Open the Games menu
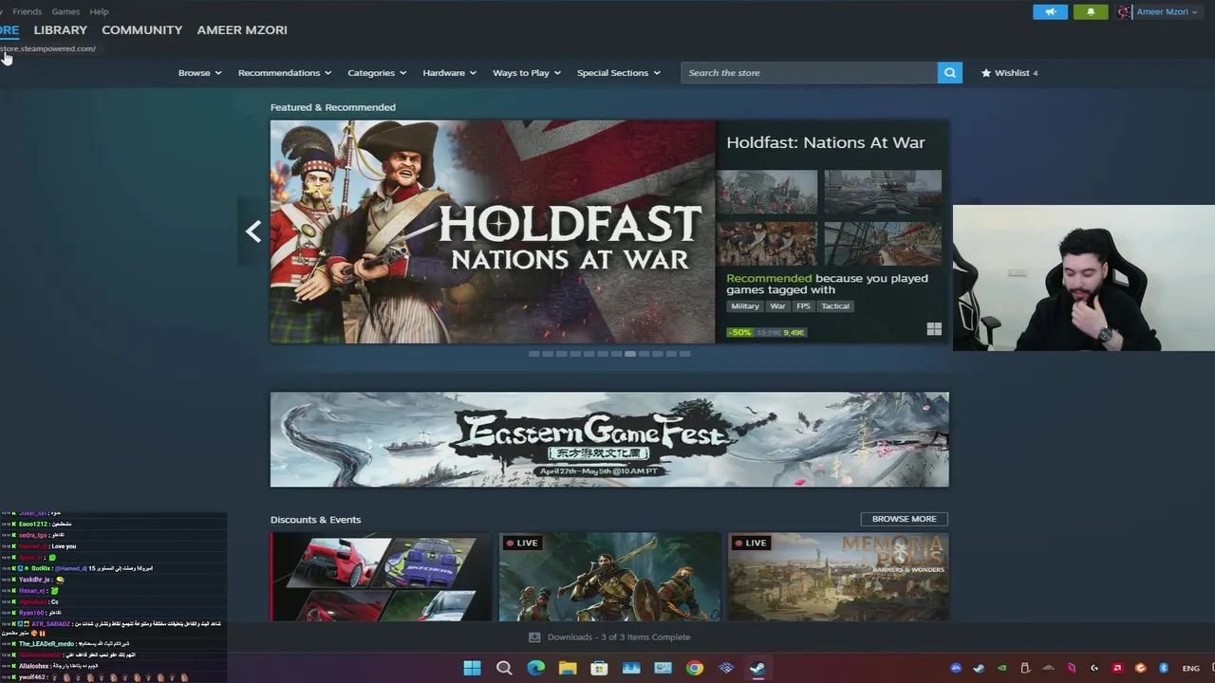 (x=65, y=11)
